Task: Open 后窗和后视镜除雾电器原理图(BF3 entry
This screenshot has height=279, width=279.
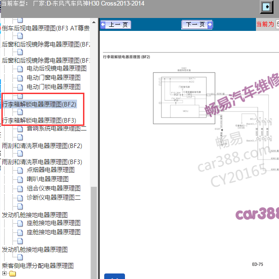Action: (x=46, y=60)
